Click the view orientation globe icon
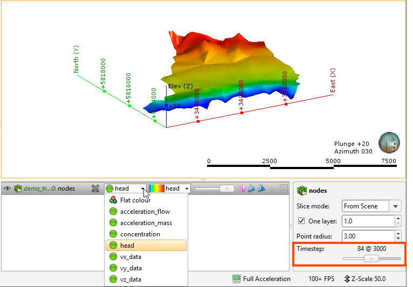 [x=389, y=142]
